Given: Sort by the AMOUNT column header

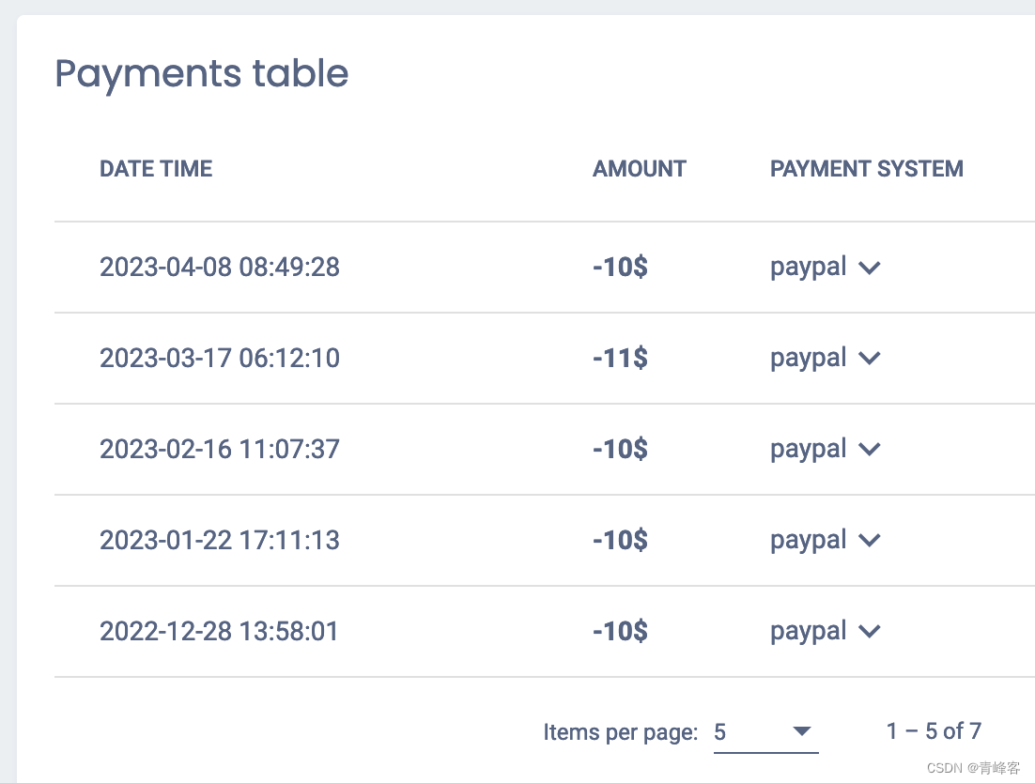Looking at the screenshot, I should (x=639, y=169).
